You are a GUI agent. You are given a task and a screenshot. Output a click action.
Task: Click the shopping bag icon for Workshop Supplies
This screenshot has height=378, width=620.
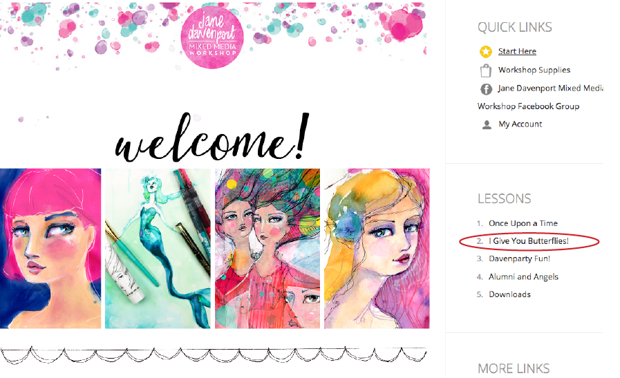[x=485, y=70]
